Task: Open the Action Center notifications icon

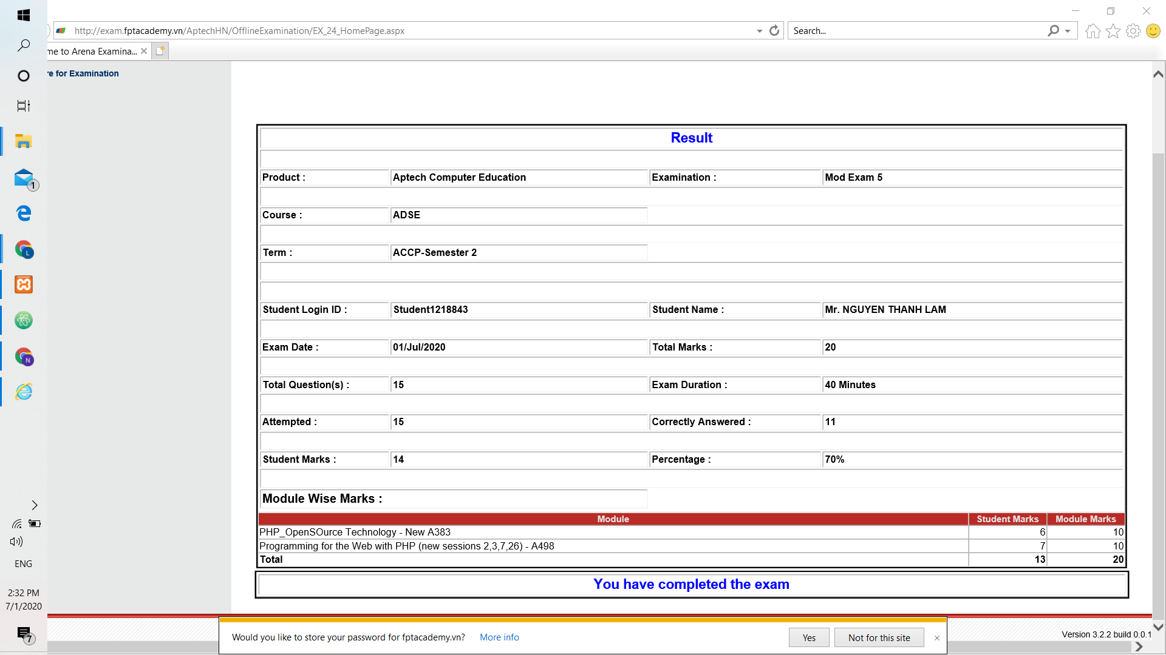Action: [x=24, y=634]
